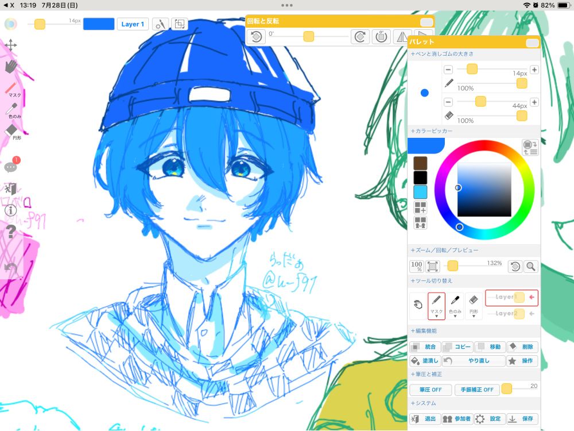Collapse the ツール切り替え section
Screen dimensions: 574x431
[x=432, y=281]
